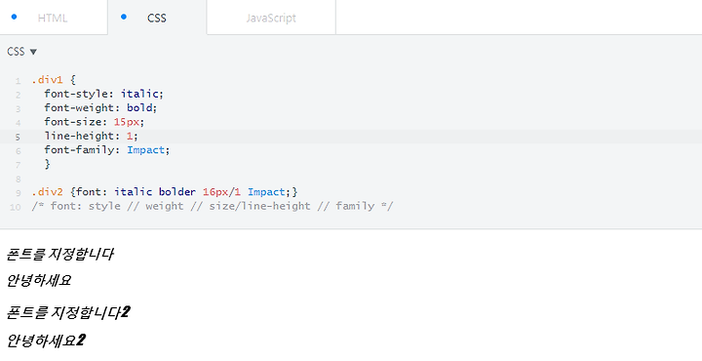Select the CSS tab
Viewport: 702px width, 361px height.
click(157, 18)
